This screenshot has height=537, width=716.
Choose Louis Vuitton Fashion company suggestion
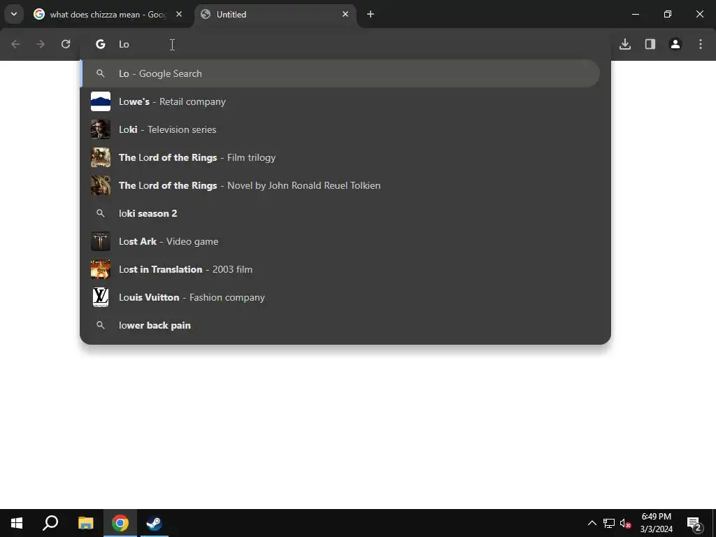(345, 297)
